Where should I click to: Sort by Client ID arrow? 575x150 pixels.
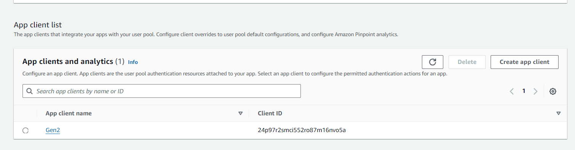click(559, 113)
